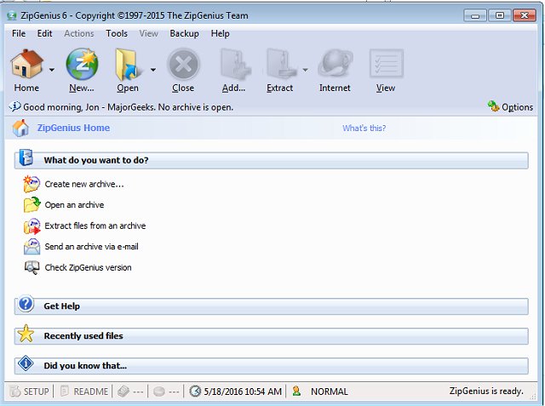545x406 pixels.
Task: Click the Close archive toolbar icon
Action: tap(183, 65)
